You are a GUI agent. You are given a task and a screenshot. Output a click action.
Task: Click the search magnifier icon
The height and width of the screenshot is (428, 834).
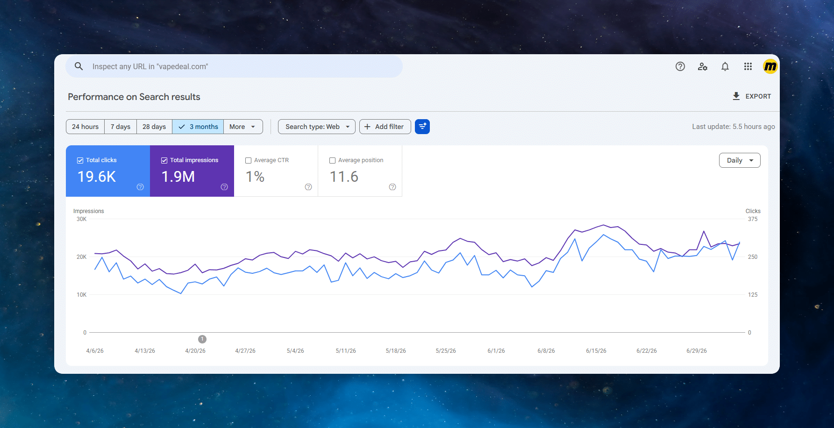tap(79, 66)
